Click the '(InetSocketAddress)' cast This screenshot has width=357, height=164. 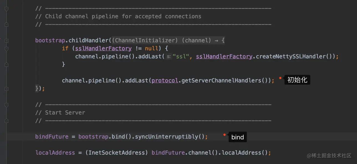coord(117,153)
